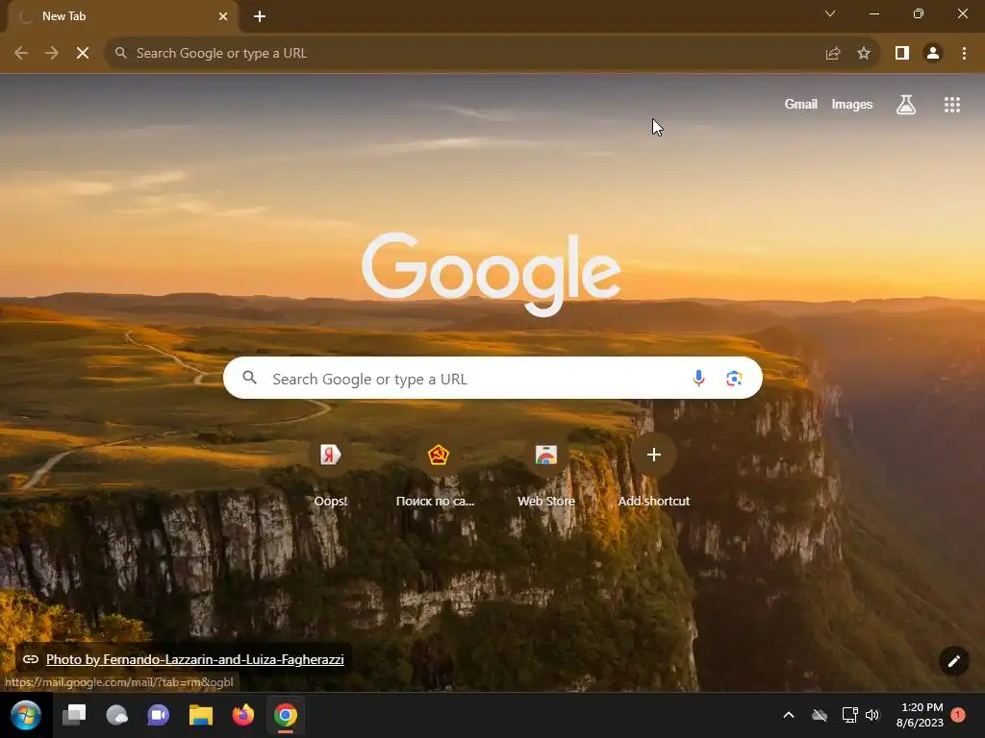Open File Explorer from the taskbar

point(201,715)
